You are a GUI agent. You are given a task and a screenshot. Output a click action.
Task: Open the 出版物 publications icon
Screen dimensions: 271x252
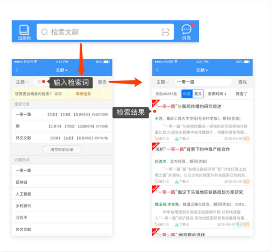[24, 33]
